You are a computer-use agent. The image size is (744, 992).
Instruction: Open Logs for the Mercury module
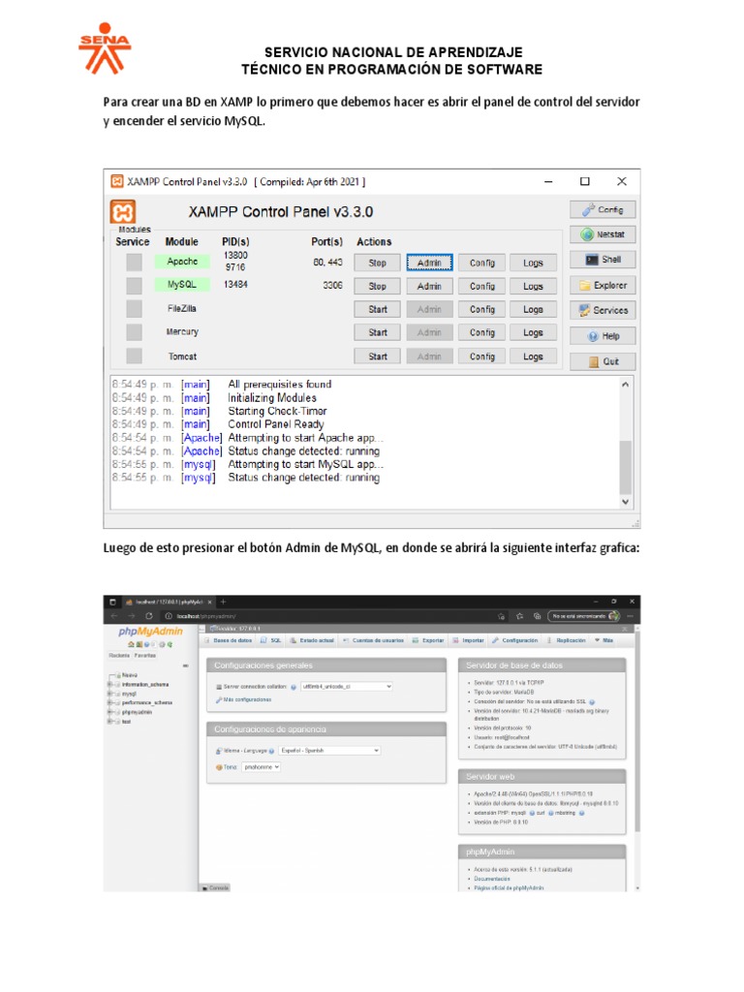coord(534,333)
